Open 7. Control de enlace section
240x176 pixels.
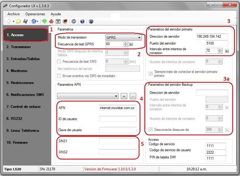click(x=24, y=107)
